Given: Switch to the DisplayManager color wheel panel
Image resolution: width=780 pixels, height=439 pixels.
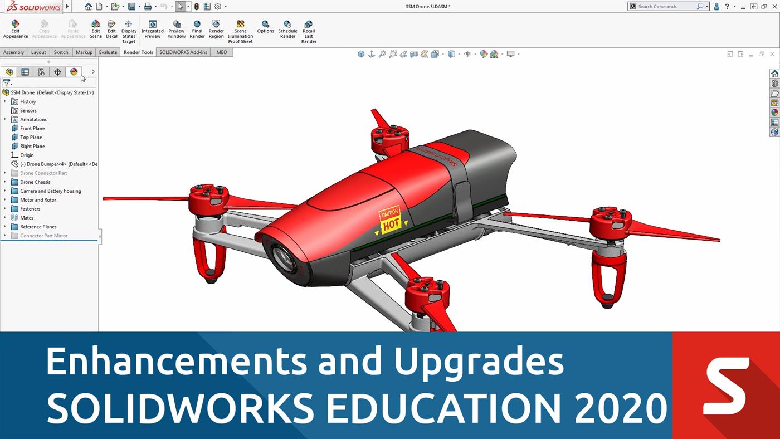Looking at the screenshot, I should 74,72.
